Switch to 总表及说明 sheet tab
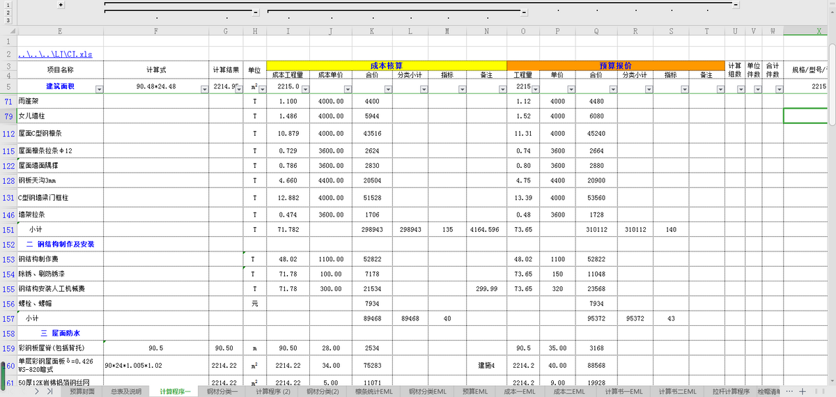 (x=126, y=391)
